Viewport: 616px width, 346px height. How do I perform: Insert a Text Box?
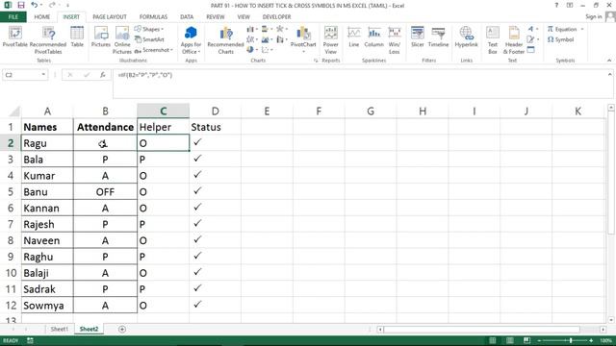tap(493, 40)
